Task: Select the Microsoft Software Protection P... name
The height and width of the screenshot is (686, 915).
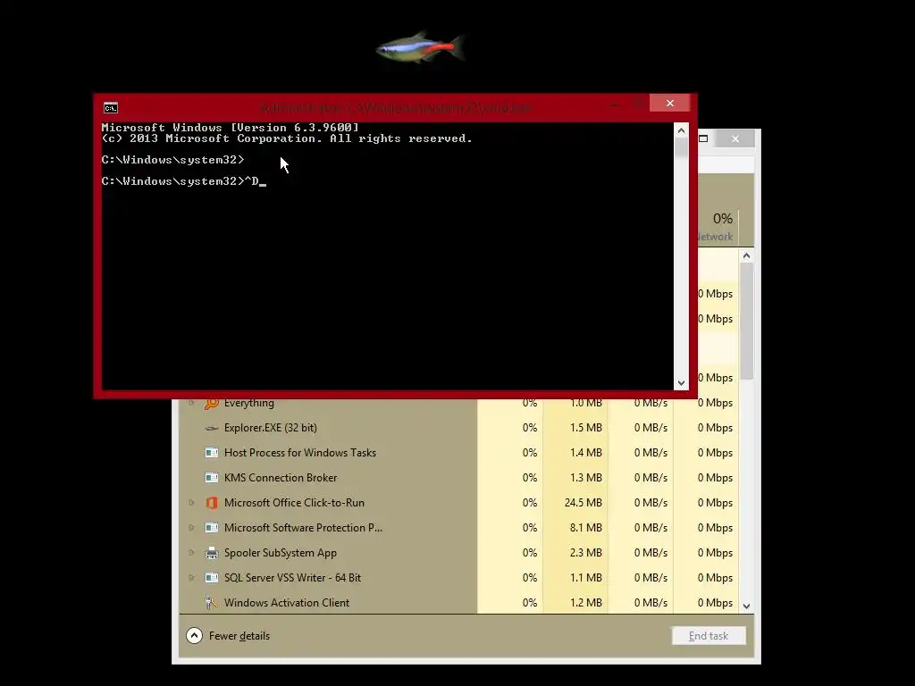Action: point(303,528)
